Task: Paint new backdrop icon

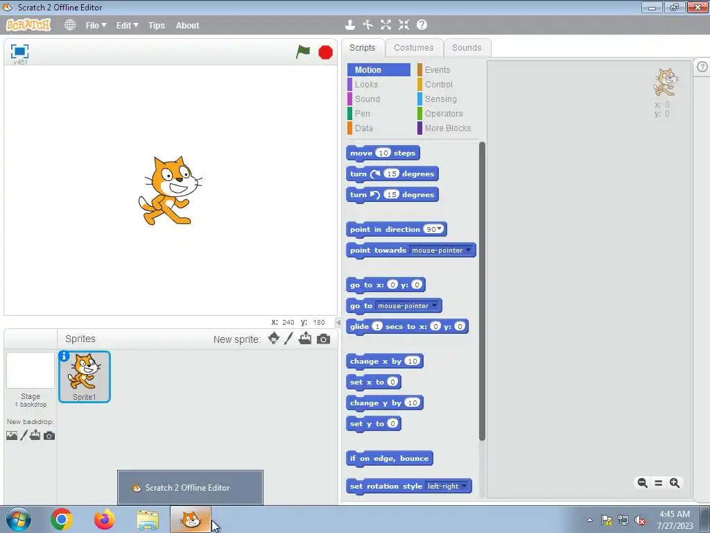Action: pyautogui.click(x=24, y=435)
